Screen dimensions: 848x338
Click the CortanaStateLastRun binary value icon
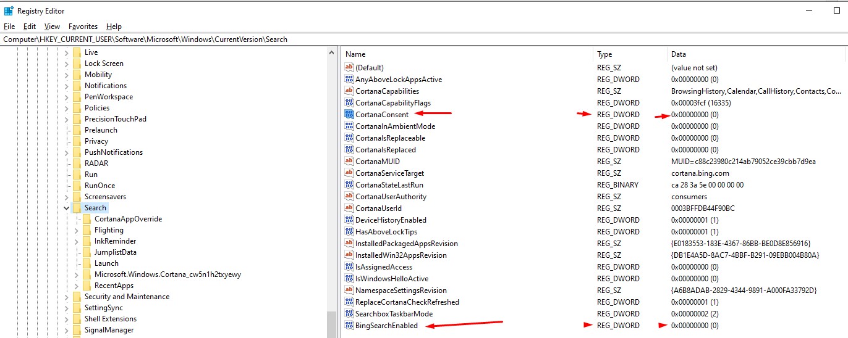point(349,185)
